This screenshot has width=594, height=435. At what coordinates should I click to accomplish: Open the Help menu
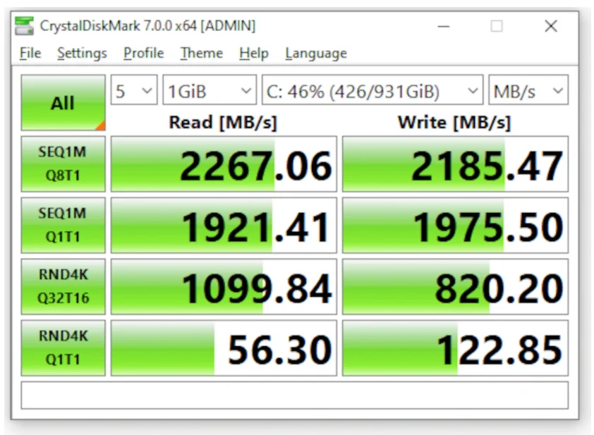tap(254, 53)
